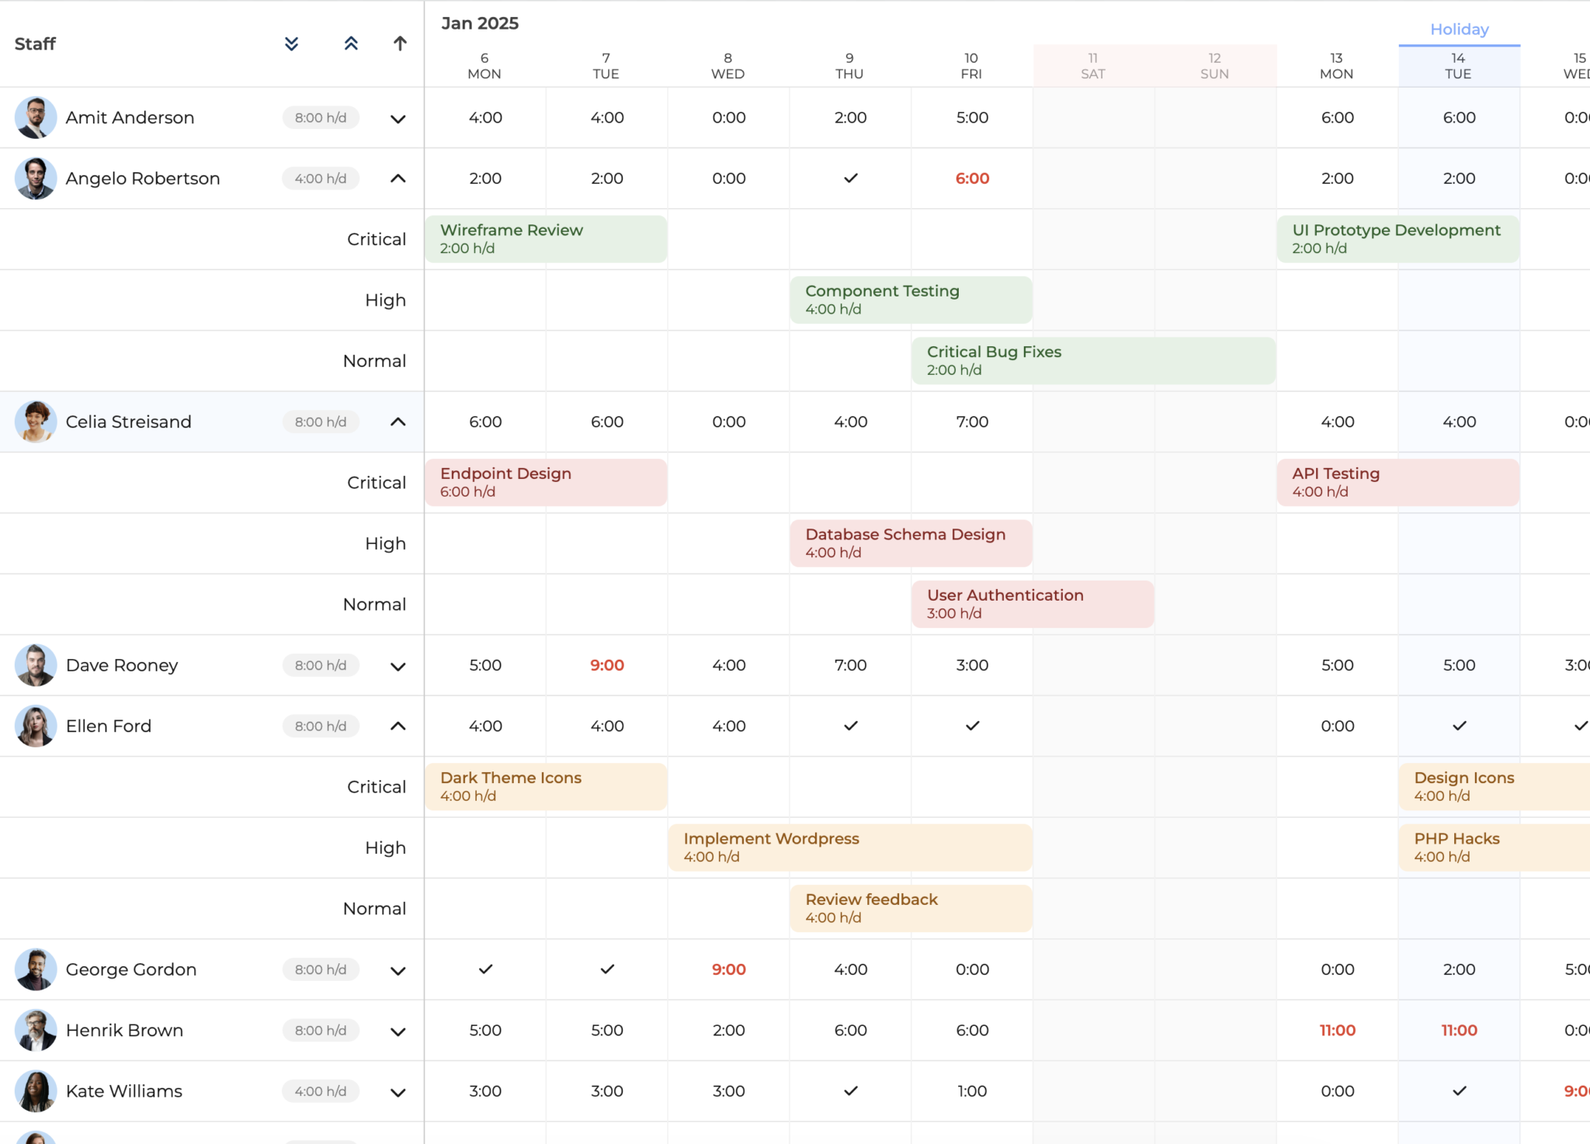Click Angelo Robertson's Thursday checkmark cell
Viewport: 1590px width, 1144px height.
click(x=851, y=179)
